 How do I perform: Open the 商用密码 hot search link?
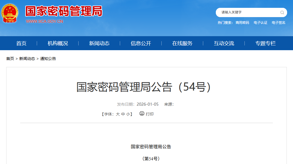pos(242,22)
